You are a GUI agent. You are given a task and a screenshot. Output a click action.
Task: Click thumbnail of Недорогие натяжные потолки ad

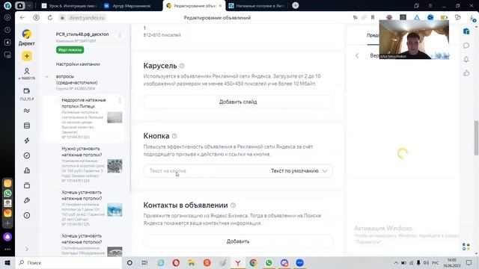pyautogui.click(x=115, y=117)
